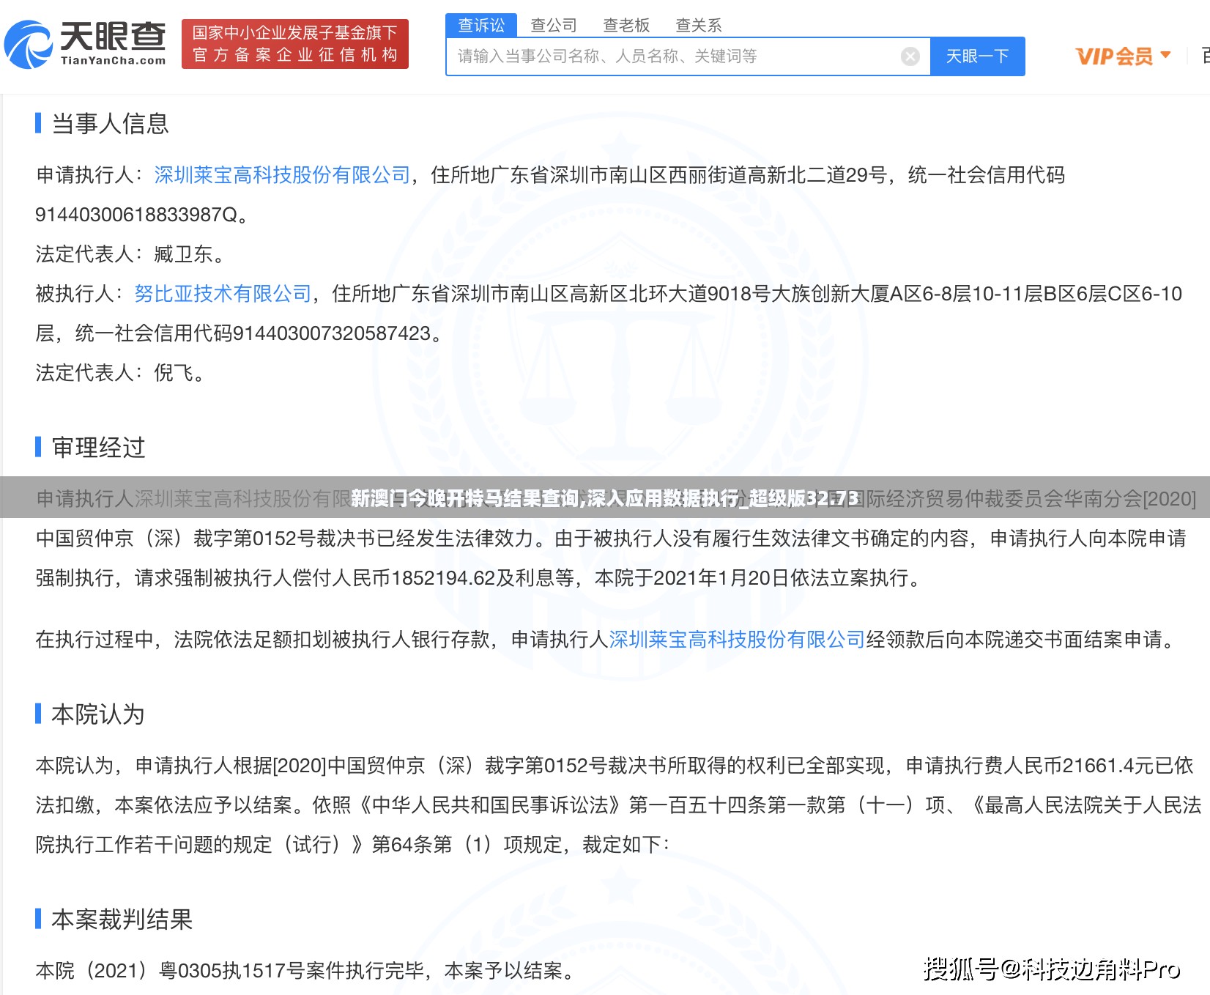Click the TianYanCha eye logo

[29, 44]
